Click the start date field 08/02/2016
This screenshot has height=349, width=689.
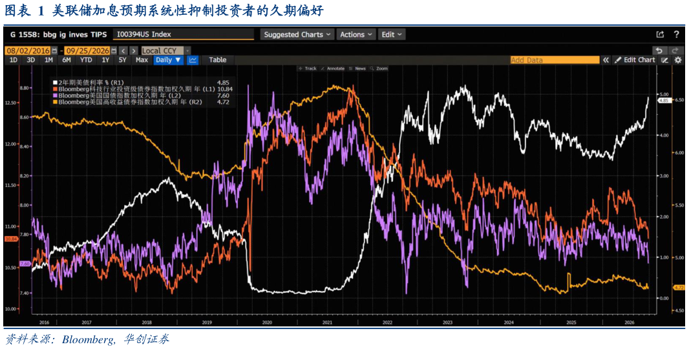[28, 50]
